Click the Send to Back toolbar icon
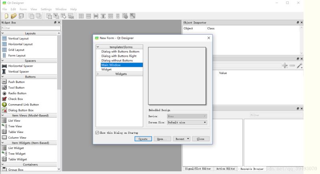Viewport: 320px width, 174px height. 31,16
